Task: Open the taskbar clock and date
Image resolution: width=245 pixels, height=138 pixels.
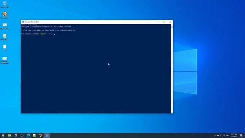Action: [x=234, y=135]
